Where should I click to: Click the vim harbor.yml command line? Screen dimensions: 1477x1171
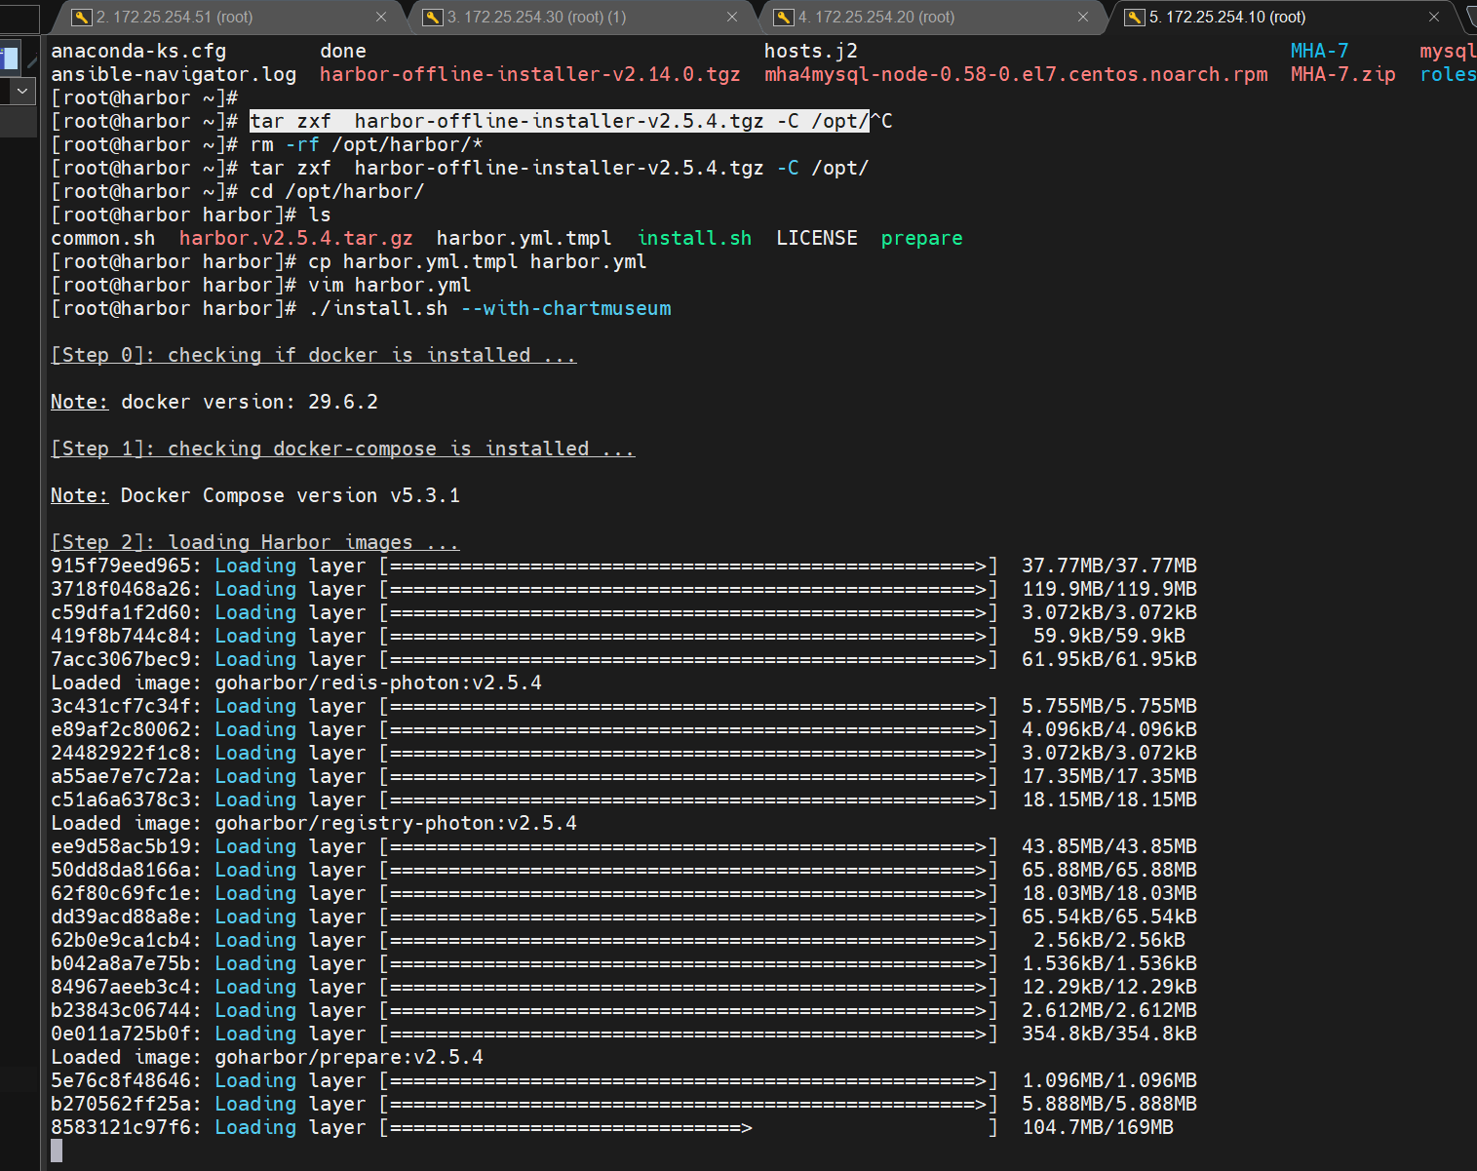point(390,285)
